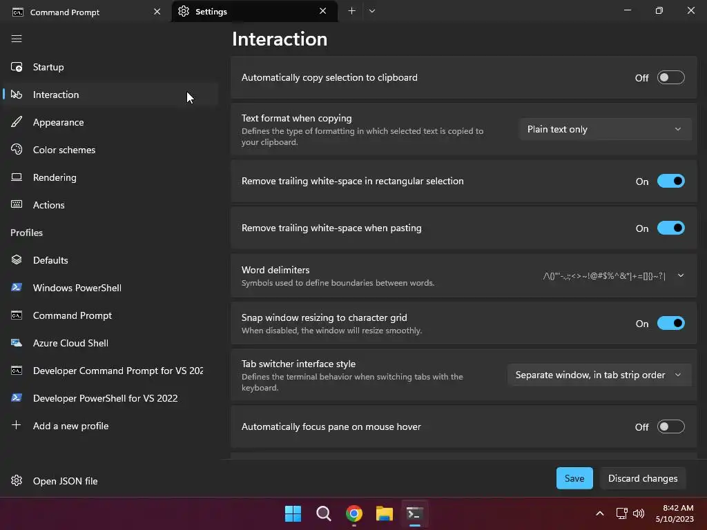Click Add a new profile
Image resolution: width=707 pixels, height=530 pixels.
[111, 425]
